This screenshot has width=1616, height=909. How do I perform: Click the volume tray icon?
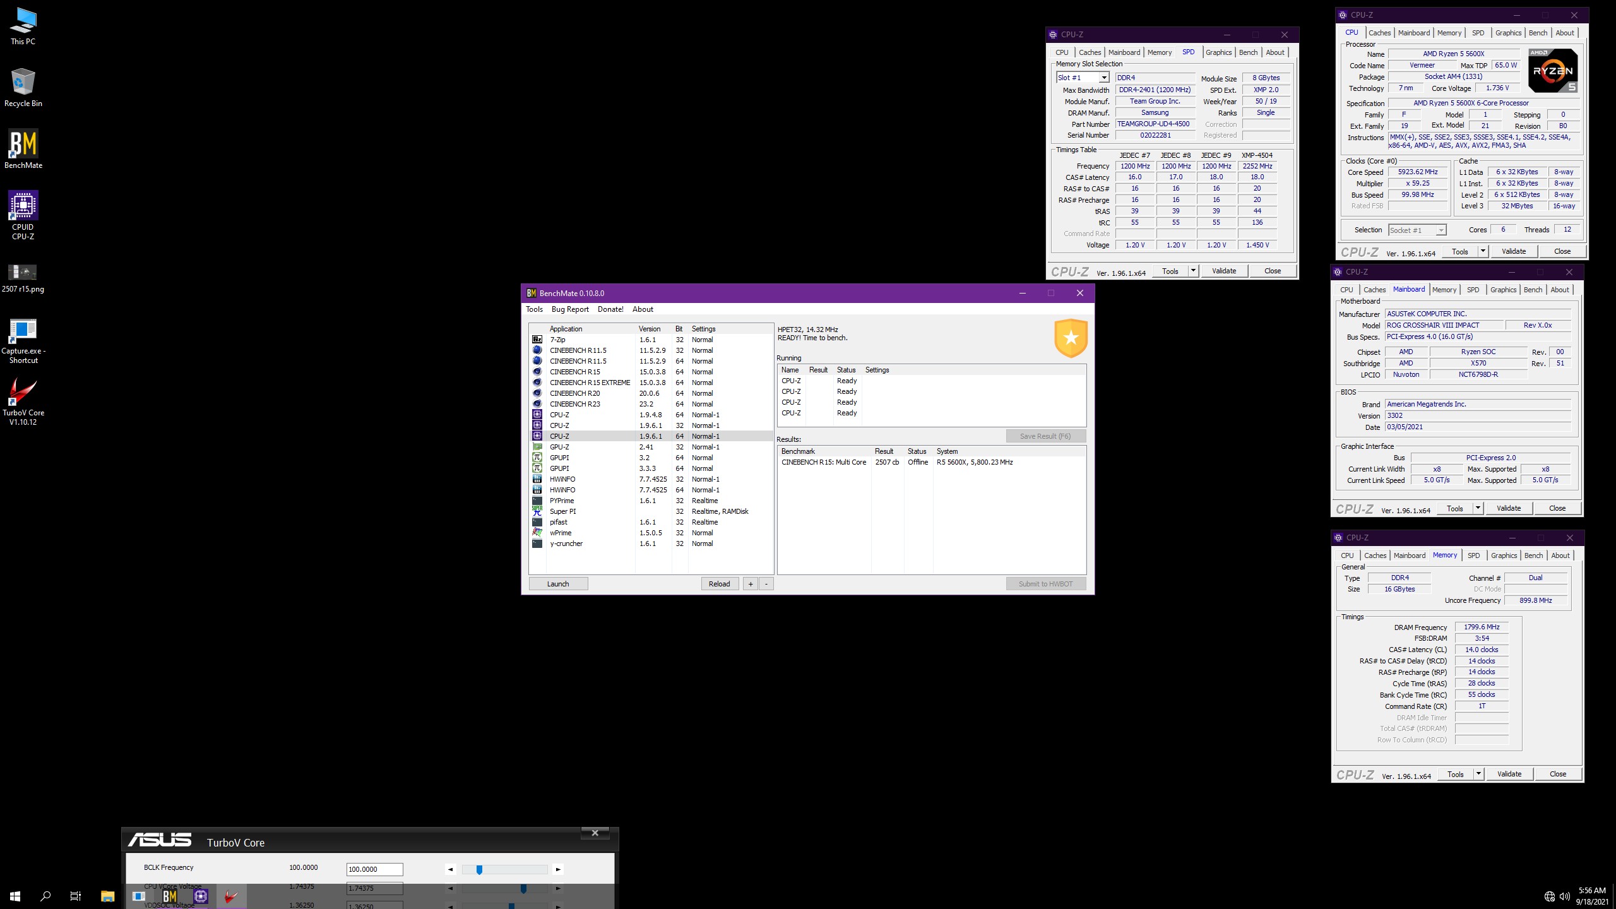pyautogui.click(x=1564, y=896)
